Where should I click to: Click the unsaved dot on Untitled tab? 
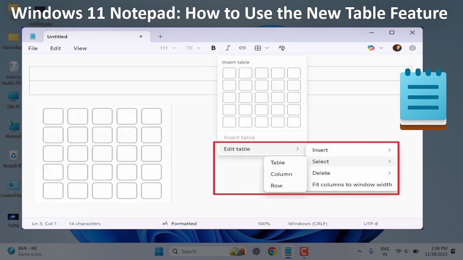[141, 36]
